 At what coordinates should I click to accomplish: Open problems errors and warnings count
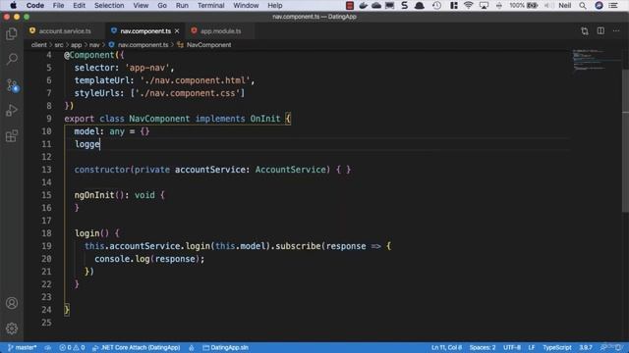[72, 347]
